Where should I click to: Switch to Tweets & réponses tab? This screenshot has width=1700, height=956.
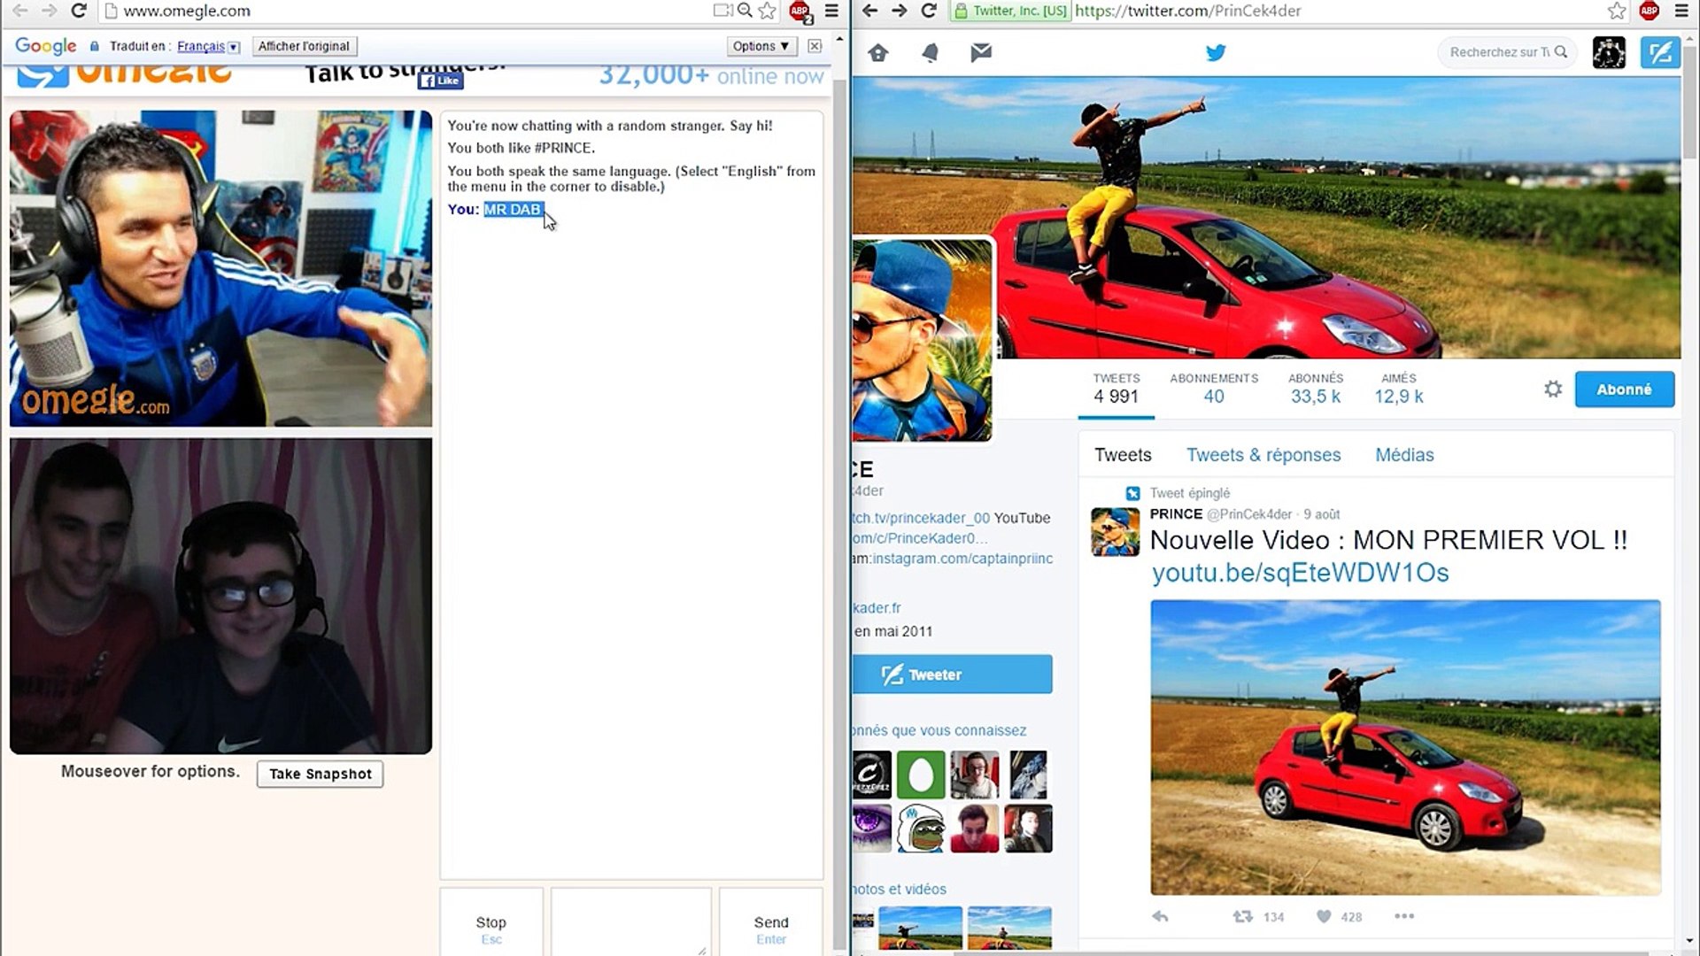[1263, 455]
